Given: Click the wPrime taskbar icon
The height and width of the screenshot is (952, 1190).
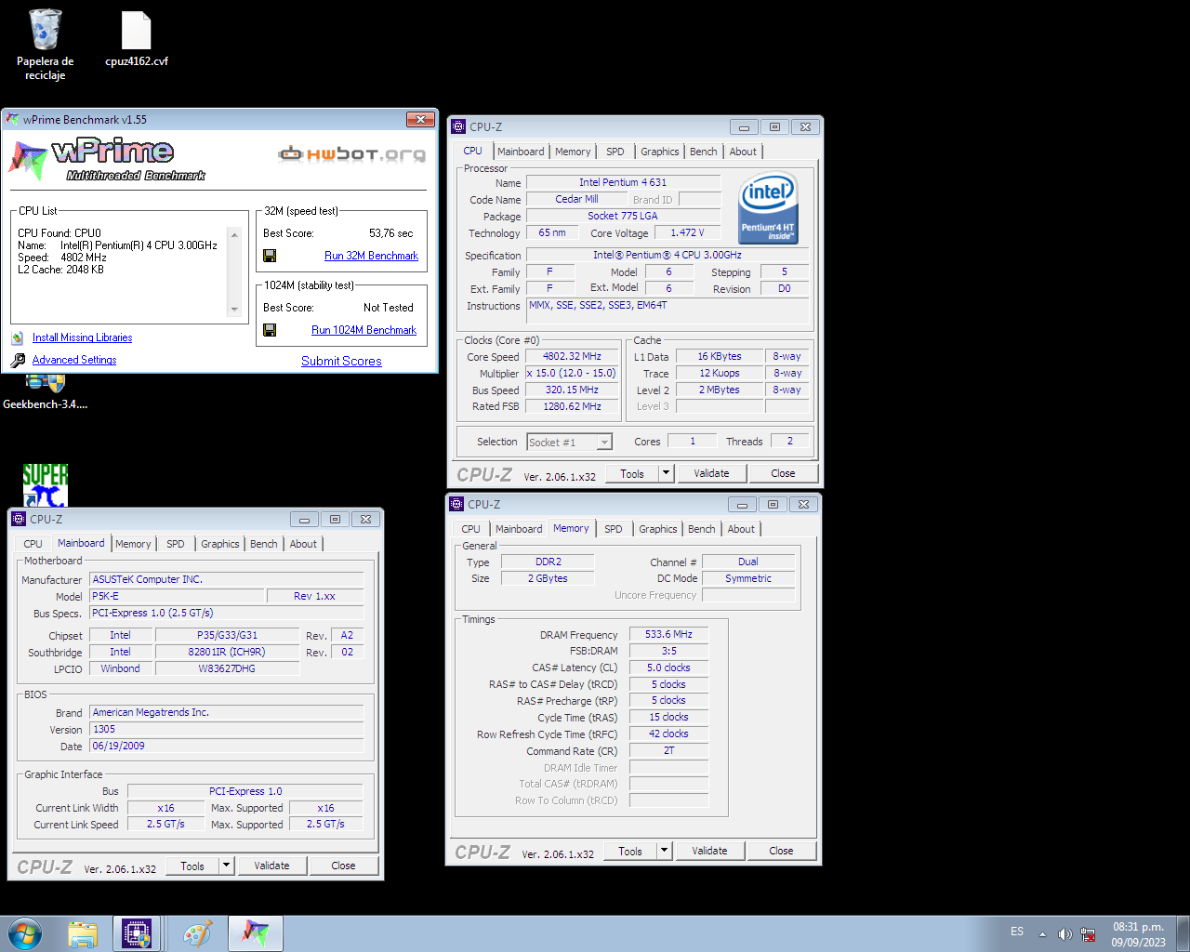Looking at the screenshot, I should point(255,933).
